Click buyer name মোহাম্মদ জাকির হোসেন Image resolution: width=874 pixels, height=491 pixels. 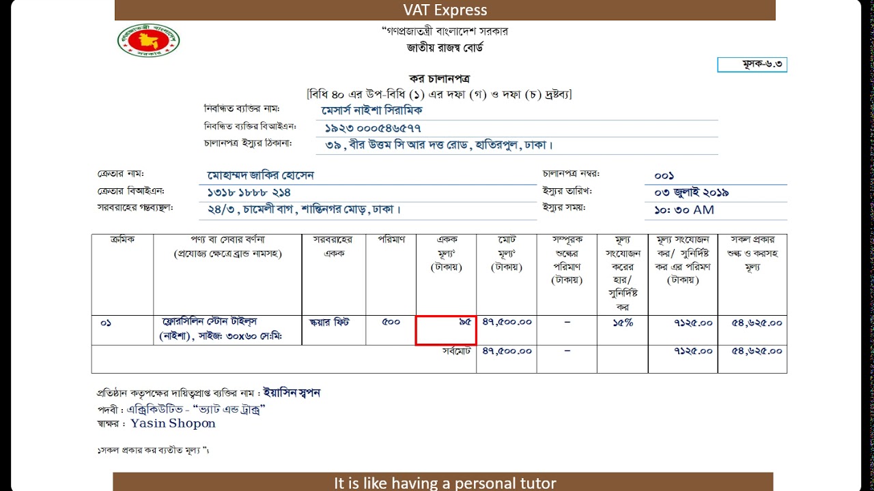point(261,176)
